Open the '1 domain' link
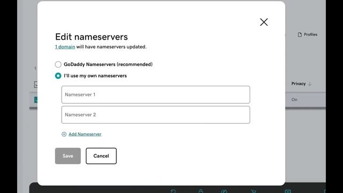Screen dimensions: 343x193 (x=65, y=47)
